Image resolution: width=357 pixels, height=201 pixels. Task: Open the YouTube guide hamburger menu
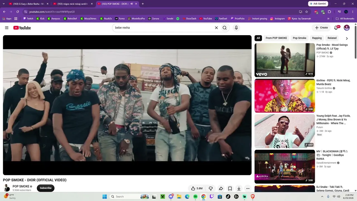[7, 28]
